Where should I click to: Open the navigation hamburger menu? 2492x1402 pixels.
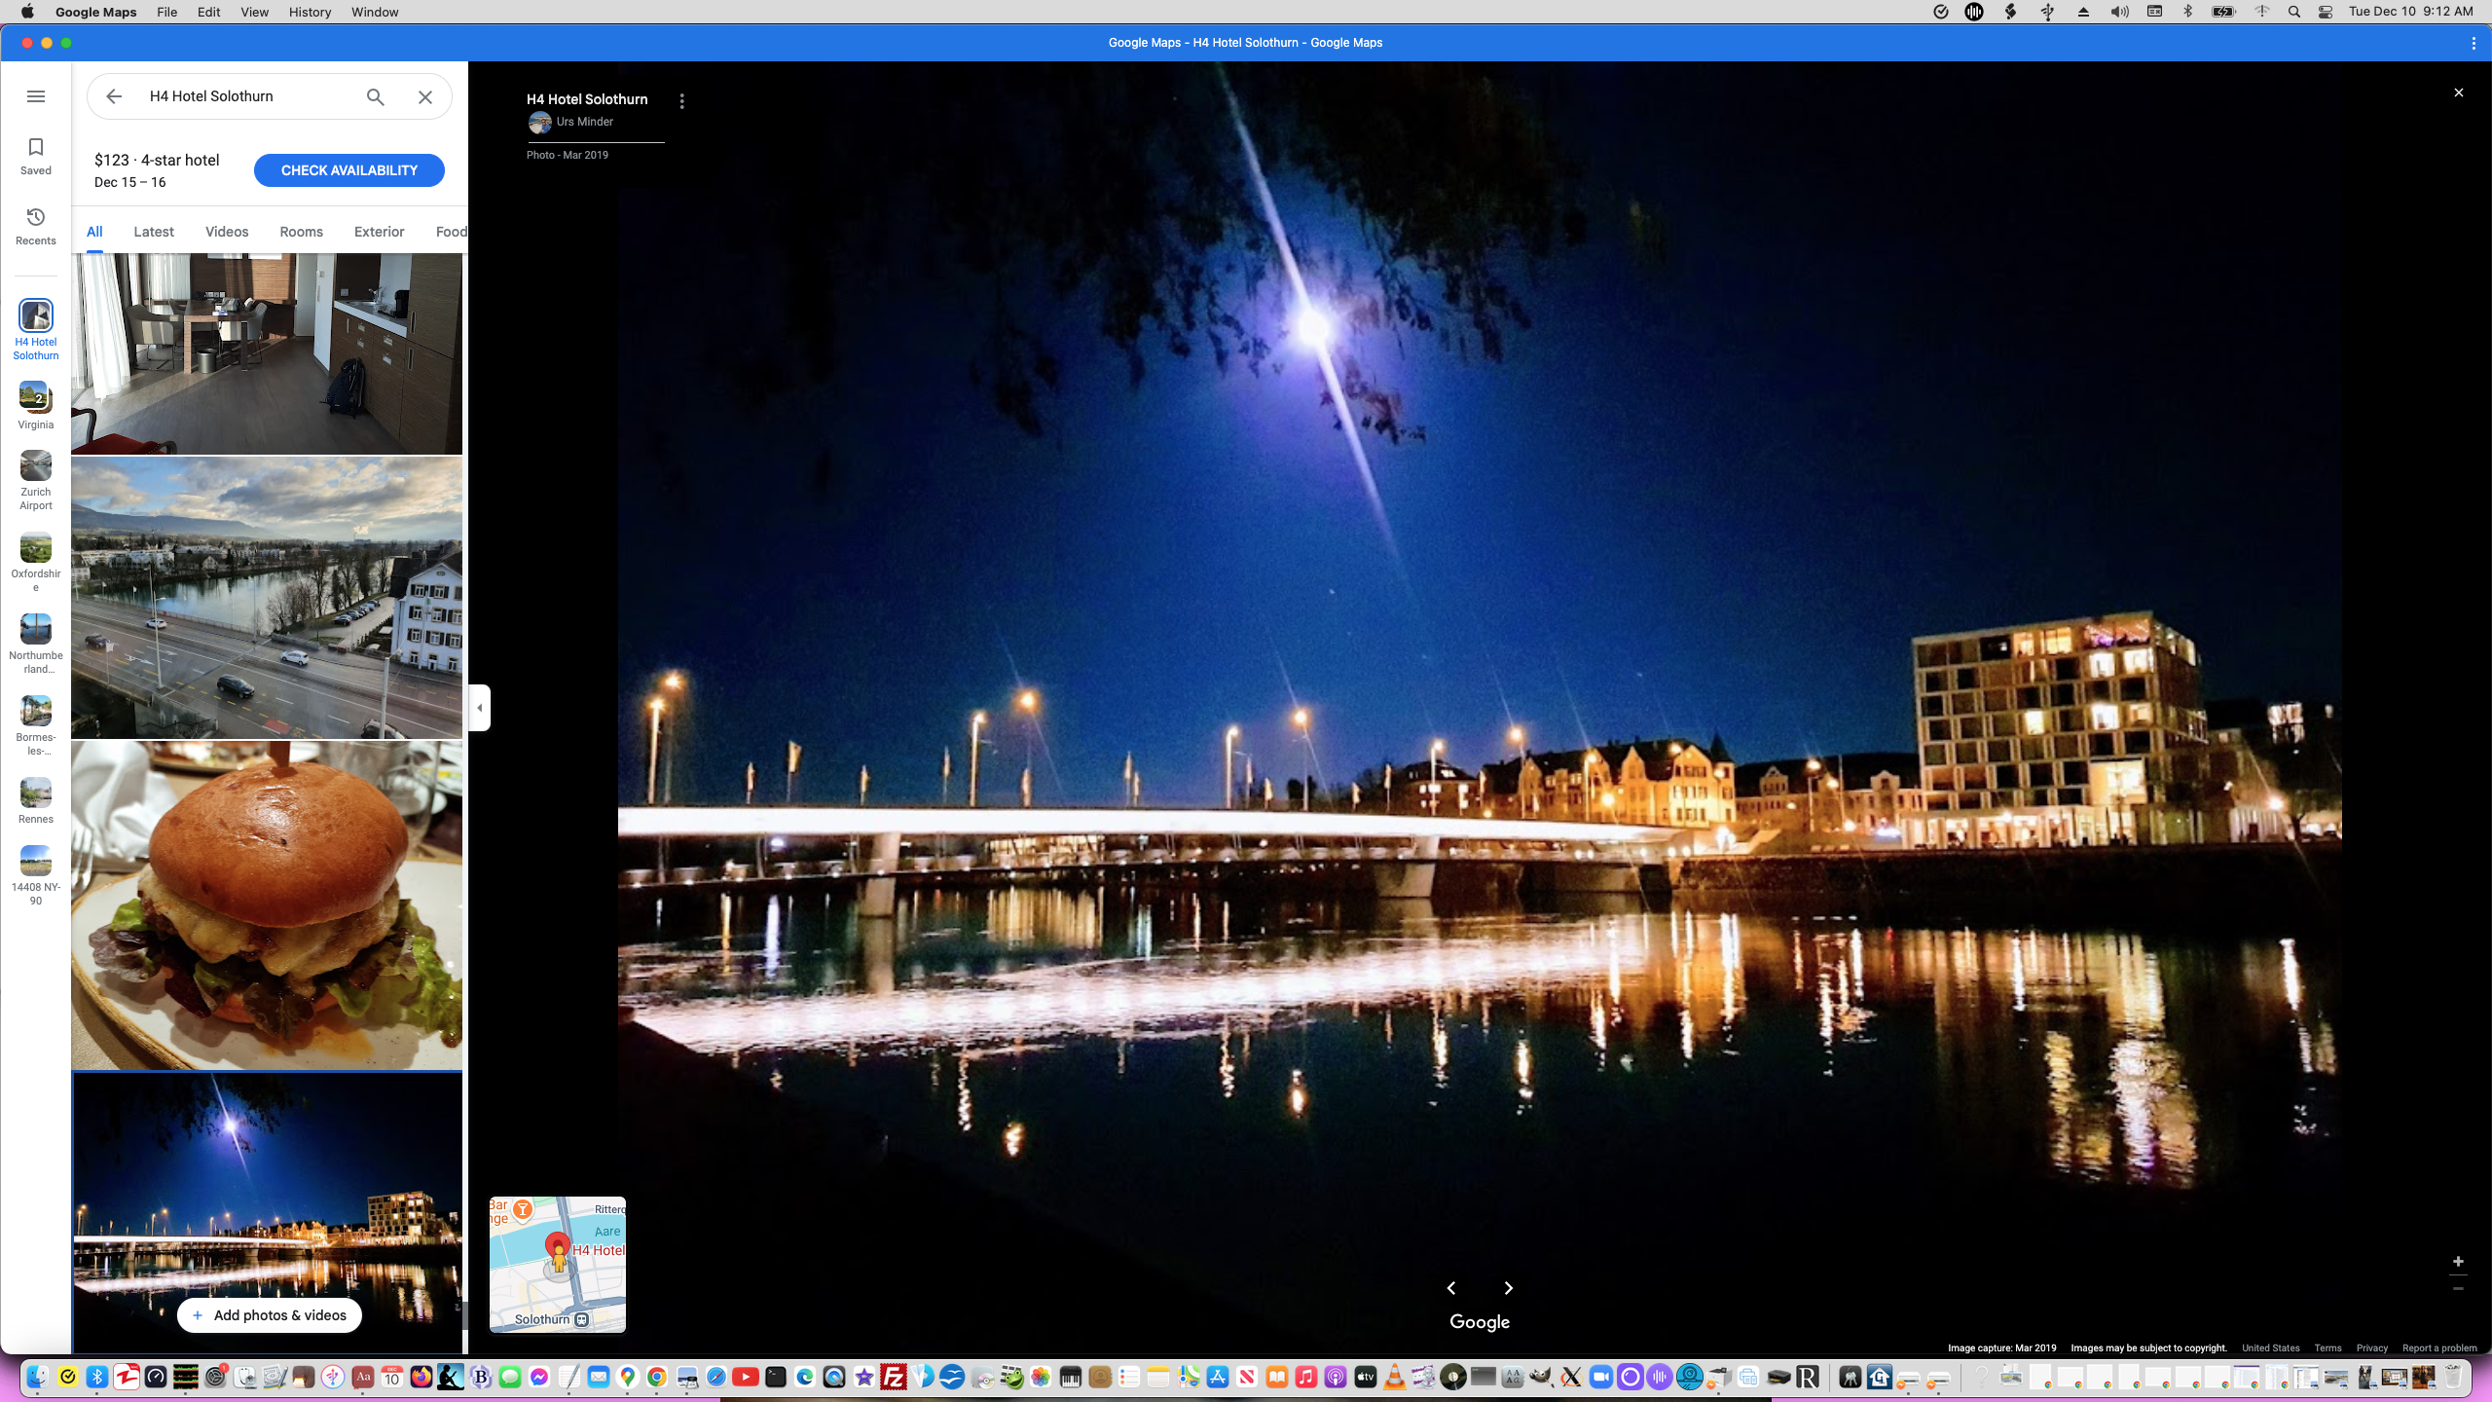coord(36,96)
